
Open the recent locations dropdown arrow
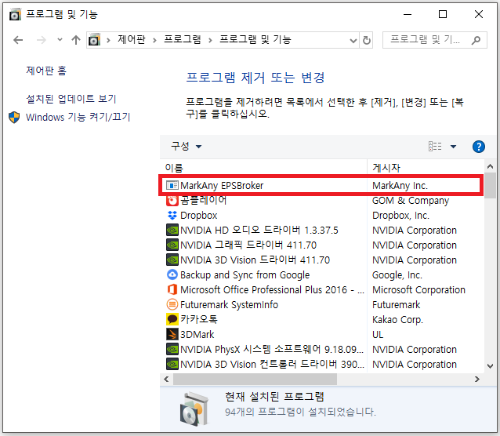click(60, 40)
